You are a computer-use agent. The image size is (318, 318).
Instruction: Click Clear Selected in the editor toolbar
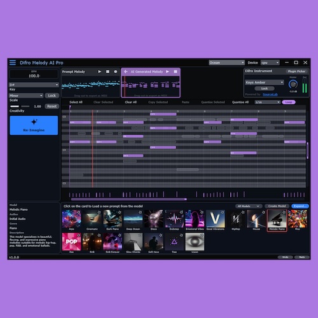point(103,102)
